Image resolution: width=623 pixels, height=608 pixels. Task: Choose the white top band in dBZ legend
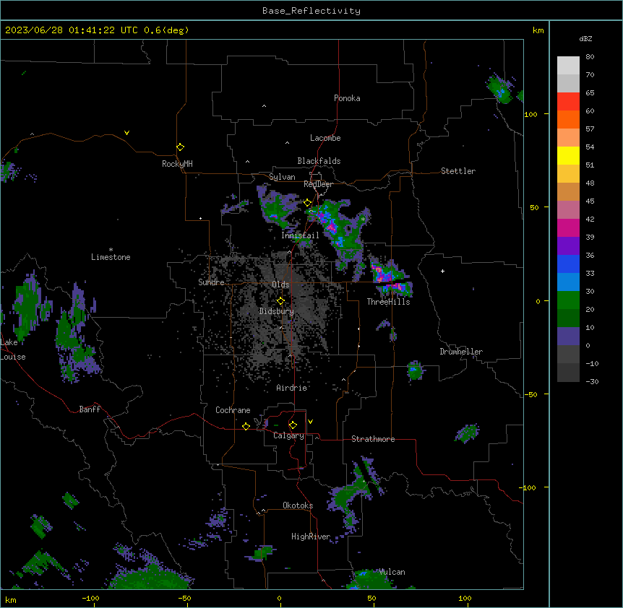tap(568, 66)
